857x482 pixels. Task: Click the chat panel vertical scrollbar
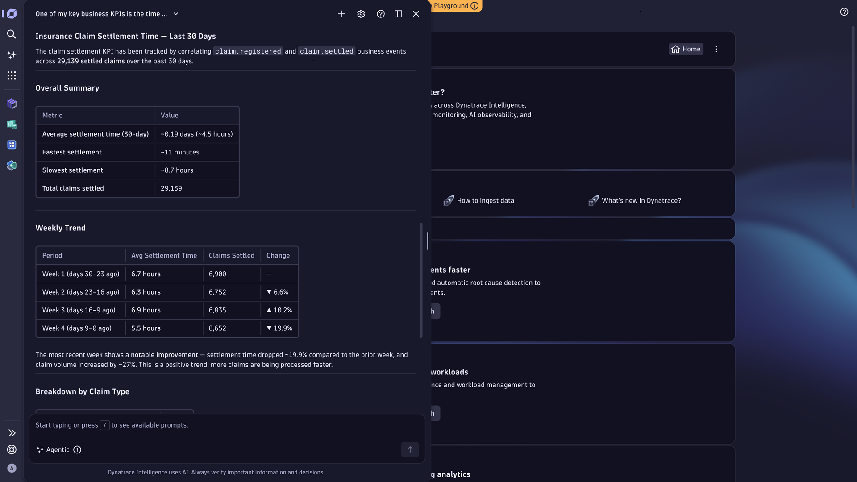tap(421, 280)
